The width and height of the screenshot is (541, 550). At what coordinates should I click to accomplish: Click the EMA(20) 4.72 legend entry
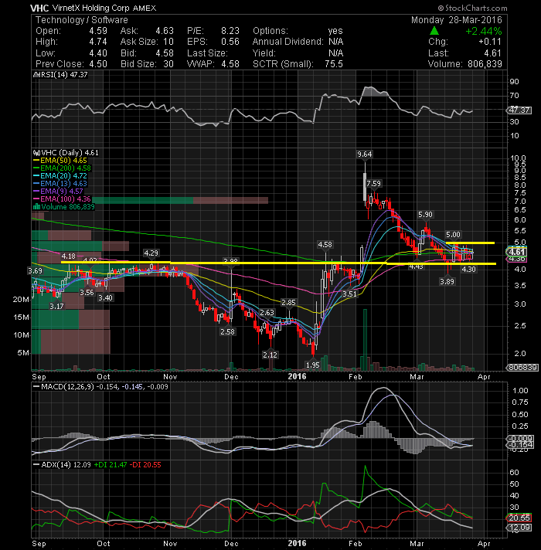[60, 176]
